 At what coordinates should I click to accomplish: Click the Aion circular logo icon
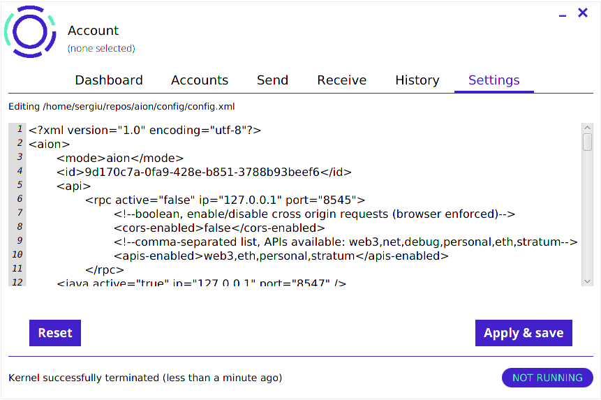[x=30, y=32]
